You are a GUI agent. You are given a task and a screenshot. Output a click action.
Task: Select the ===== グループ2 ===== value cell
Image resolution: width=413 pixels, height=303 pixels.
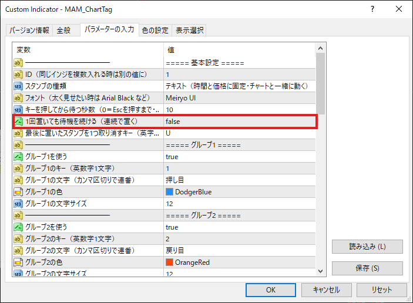pyautogui.click(x=240, y=216)
